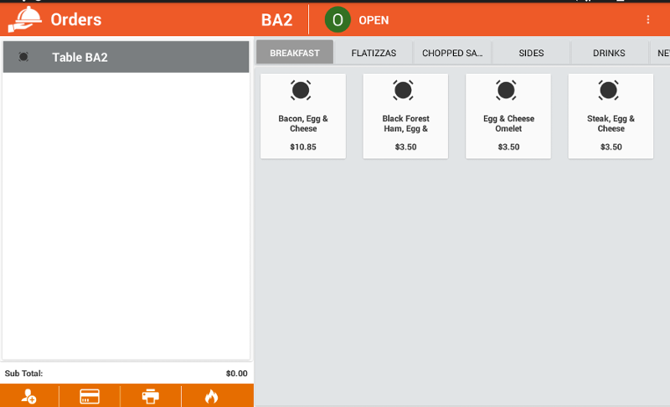Add a customer with the person-plus icon
Screen dimensions: 670x407
(x=29, y=396)
